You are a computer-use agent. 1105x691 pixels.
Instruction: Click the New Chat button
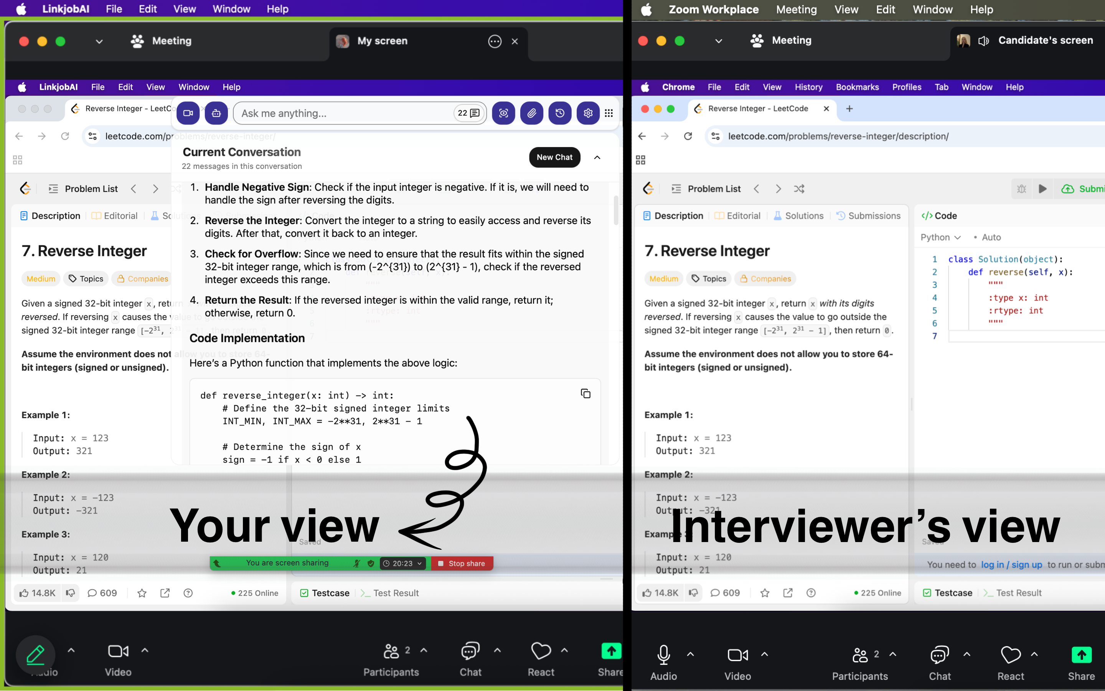point(554,157)
